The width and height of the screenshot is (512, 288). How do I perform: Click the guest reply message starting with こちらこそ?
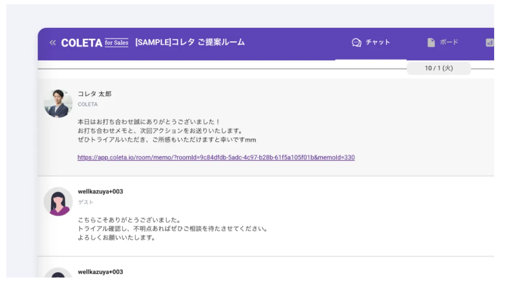(173, 229)
